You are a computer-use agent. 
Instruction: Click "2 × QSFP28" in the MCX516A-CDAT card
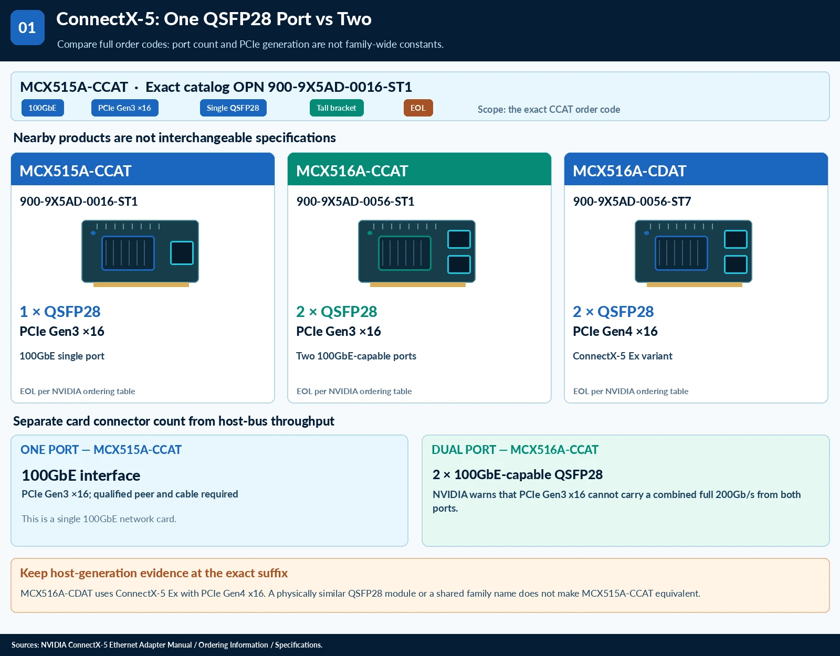point(613,311)
